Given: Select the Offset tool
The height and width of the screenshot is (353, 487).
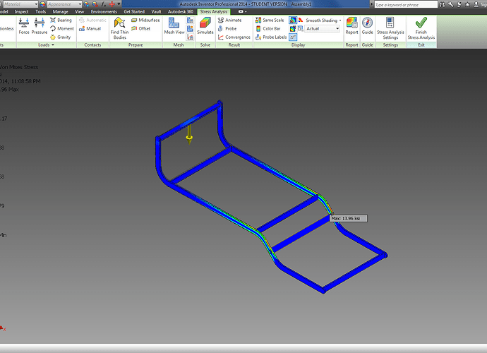Looking at the screenshot, I should pos(140,28).
